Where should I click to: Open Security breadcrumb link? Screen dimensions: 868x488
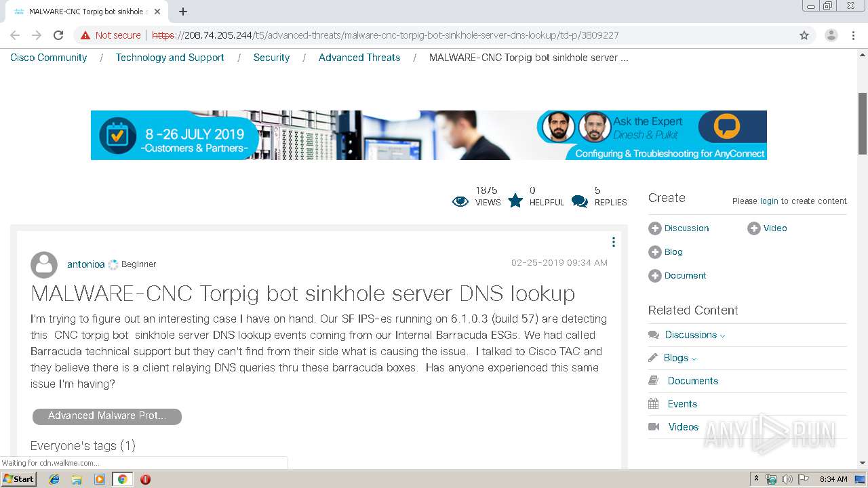point(271,58)
